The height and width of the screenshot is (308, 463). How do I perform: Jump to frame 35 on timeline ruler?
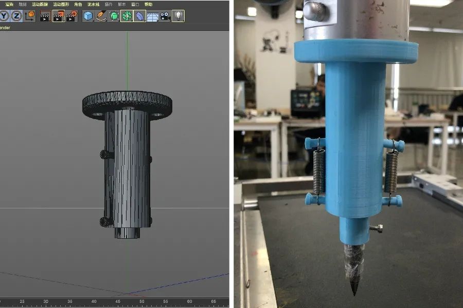(x=69, y=301)
